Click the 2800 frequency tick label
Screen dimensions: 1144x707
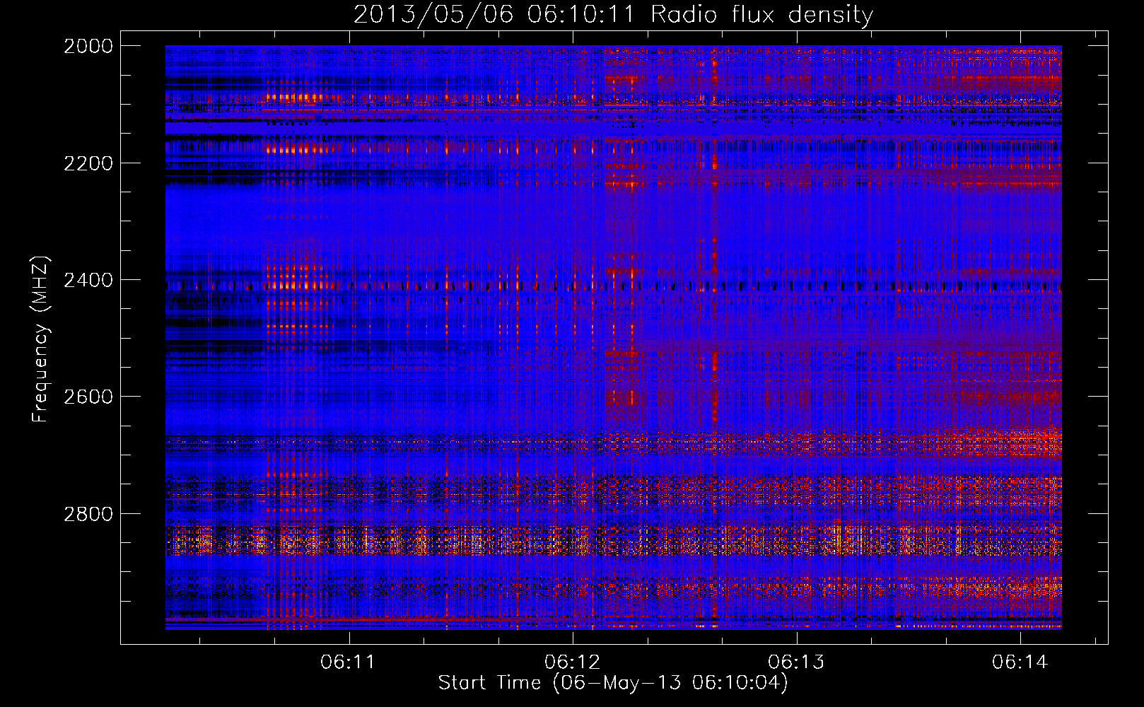click(x=88, y=513)
